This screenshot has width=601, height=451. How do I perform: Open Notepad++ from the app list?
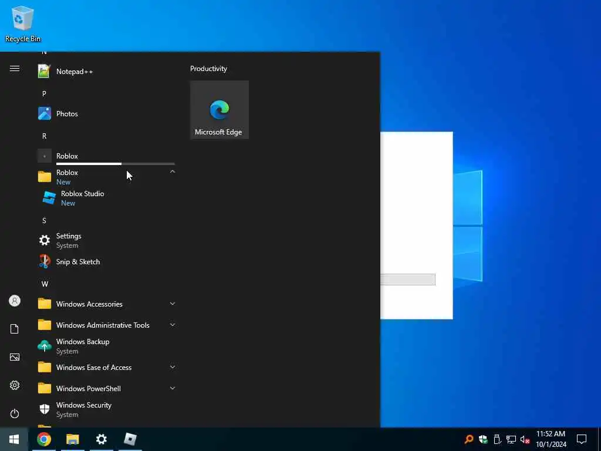coord(106,71)
